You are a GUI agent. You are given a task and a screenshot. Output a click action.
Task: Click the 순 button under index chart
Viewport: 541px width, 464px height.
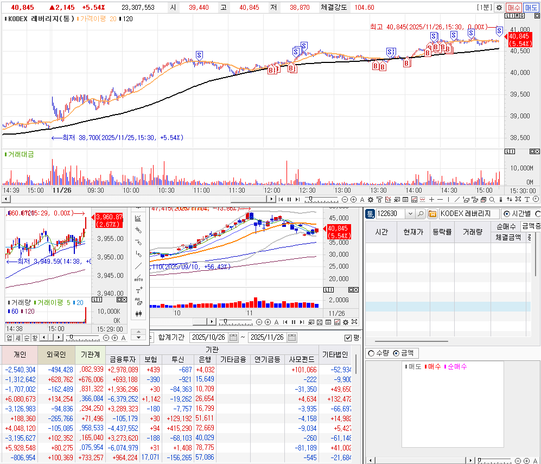[27, 338]
